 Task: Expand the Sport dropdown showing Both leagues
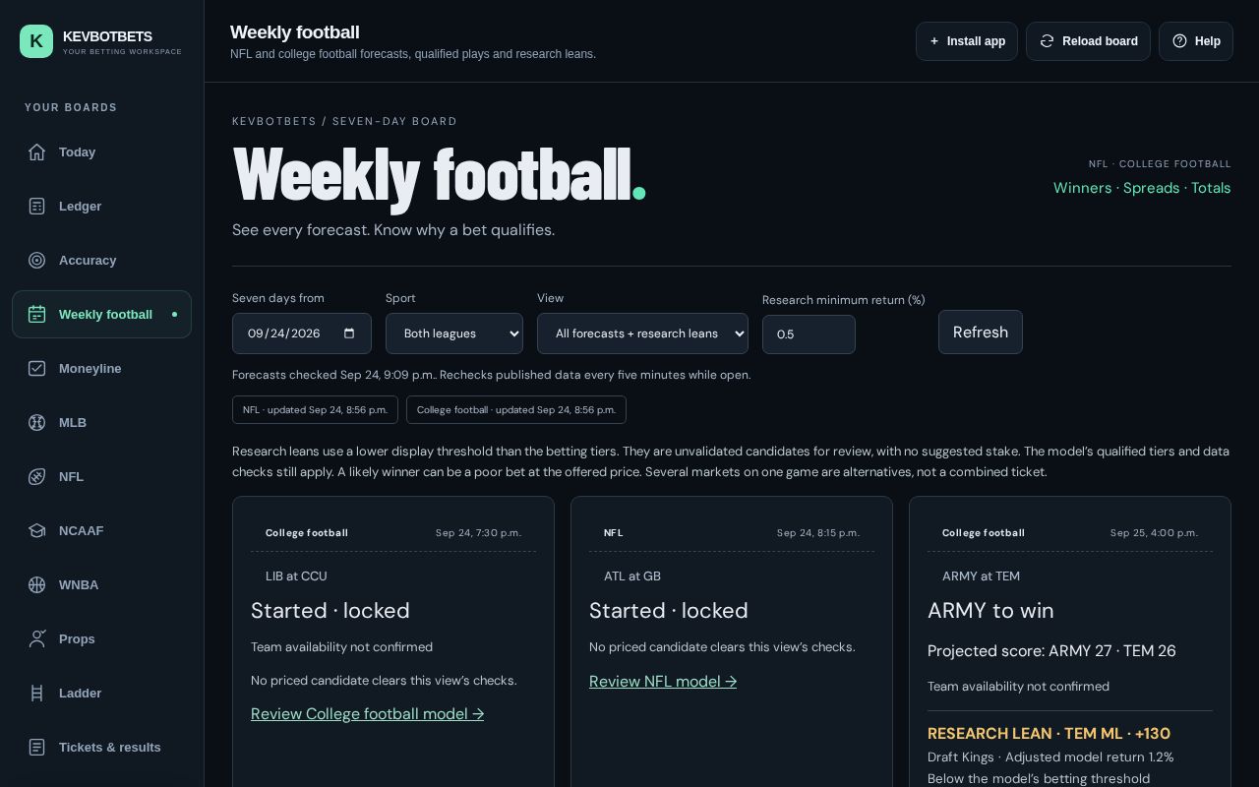(454, 333)
